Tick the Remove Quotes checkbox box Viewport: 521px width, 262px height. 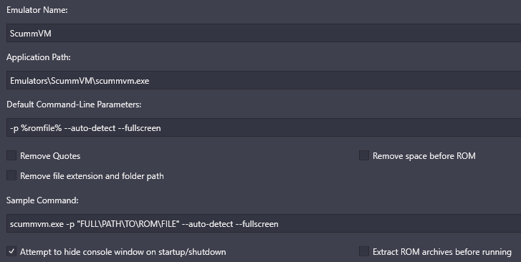[x=11, y=155]
